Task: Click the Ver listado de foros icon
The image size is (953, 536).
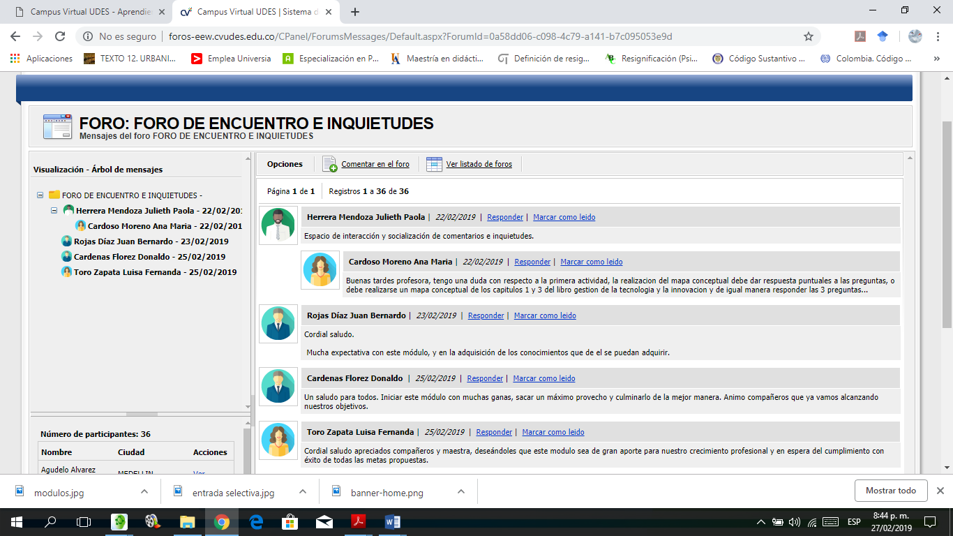Action: click(434, 165)
